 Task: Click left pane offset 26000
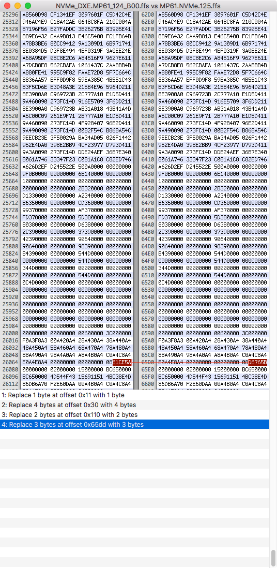pyautogui.click(x=10, y=333)
